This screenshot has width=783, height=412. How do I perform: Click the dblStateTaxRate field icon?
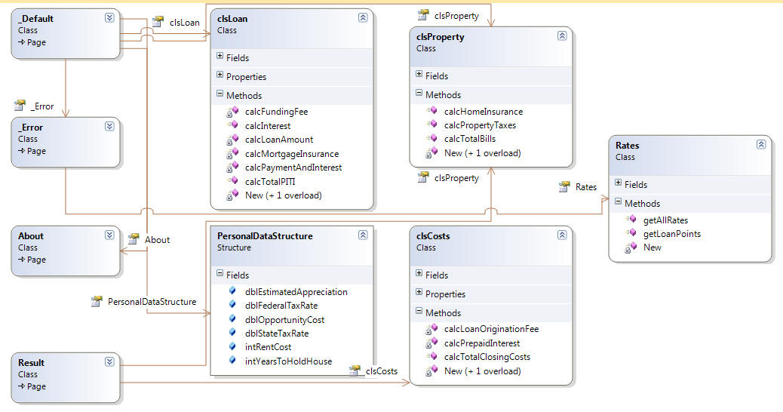232,332
